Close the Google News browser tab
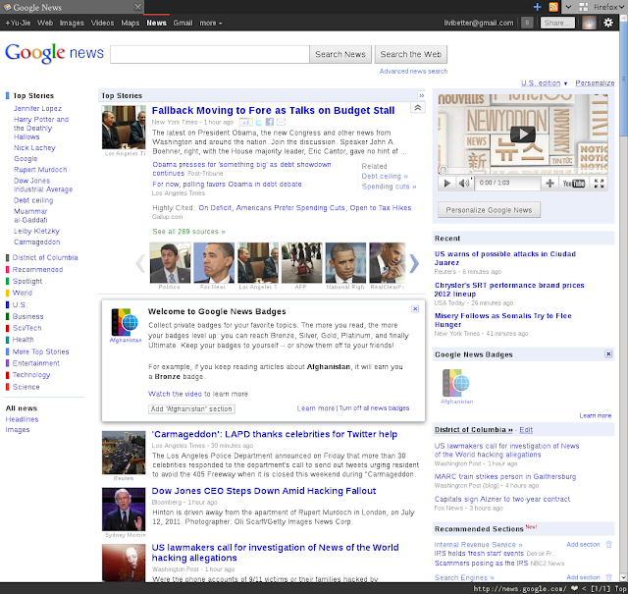This screenshot has width=628, height=594. click(x=137, y=7)
